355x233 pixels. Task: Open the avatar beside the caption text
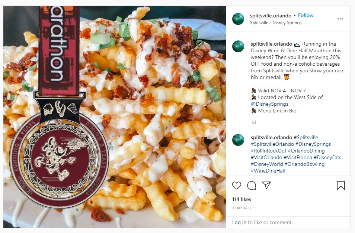[238, 46]
